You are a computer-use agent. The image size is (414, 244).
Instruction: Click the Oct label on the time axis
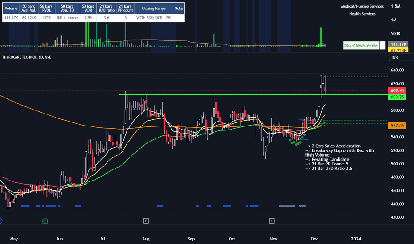click(232, 239)
